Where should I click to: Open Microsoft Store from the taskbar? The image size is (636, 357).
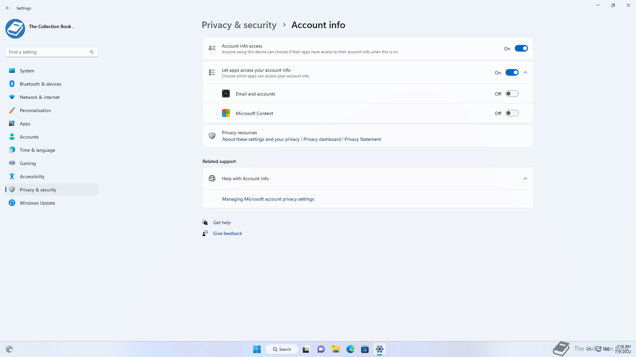365,349
